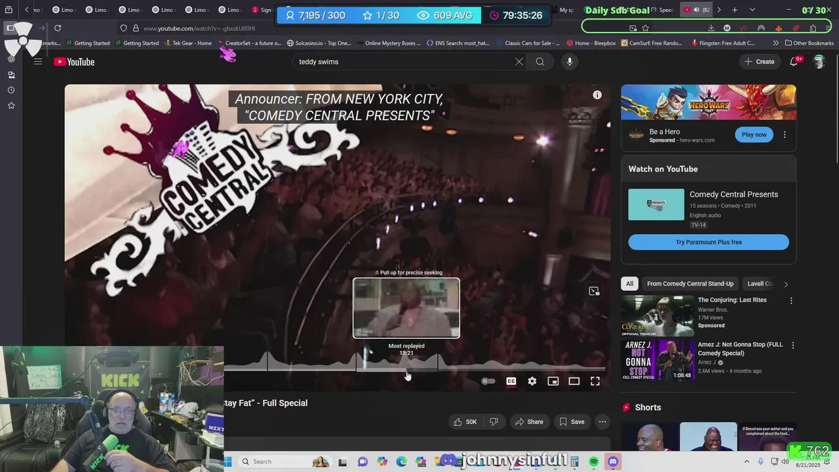Bookmark this page with the star icon

[x=646, y=28]
